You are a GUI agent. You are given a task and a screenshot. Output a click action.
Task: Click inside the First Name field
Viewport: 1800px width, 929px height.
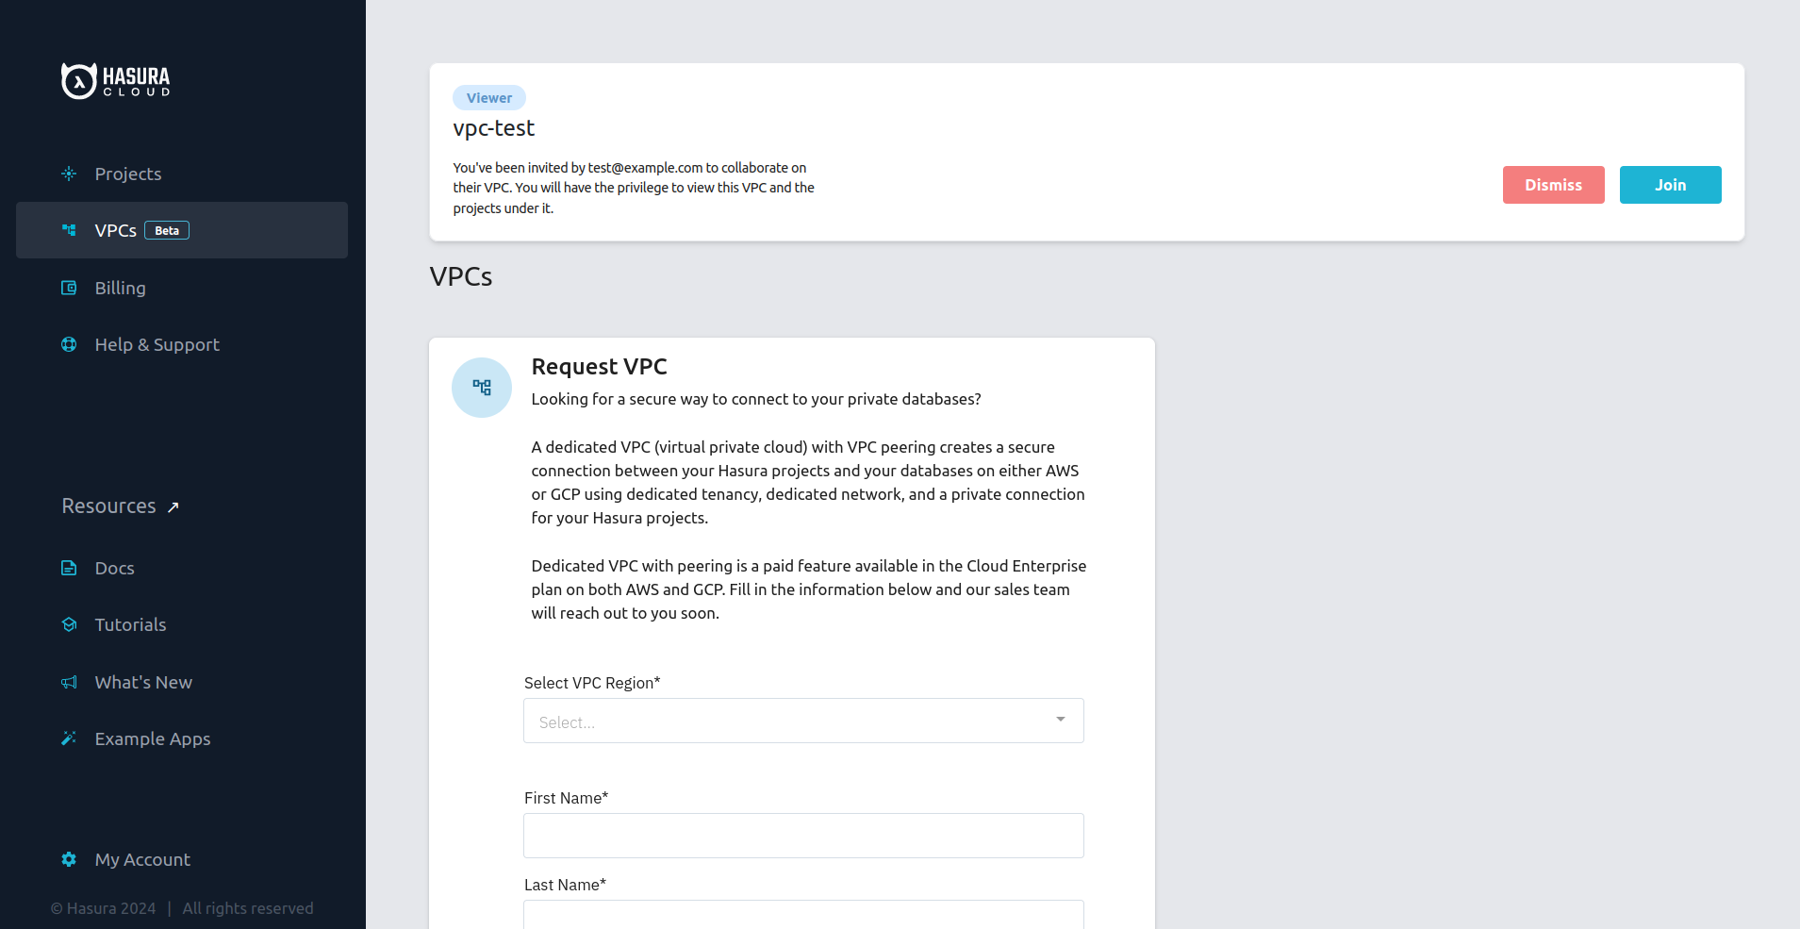[802, 835]
